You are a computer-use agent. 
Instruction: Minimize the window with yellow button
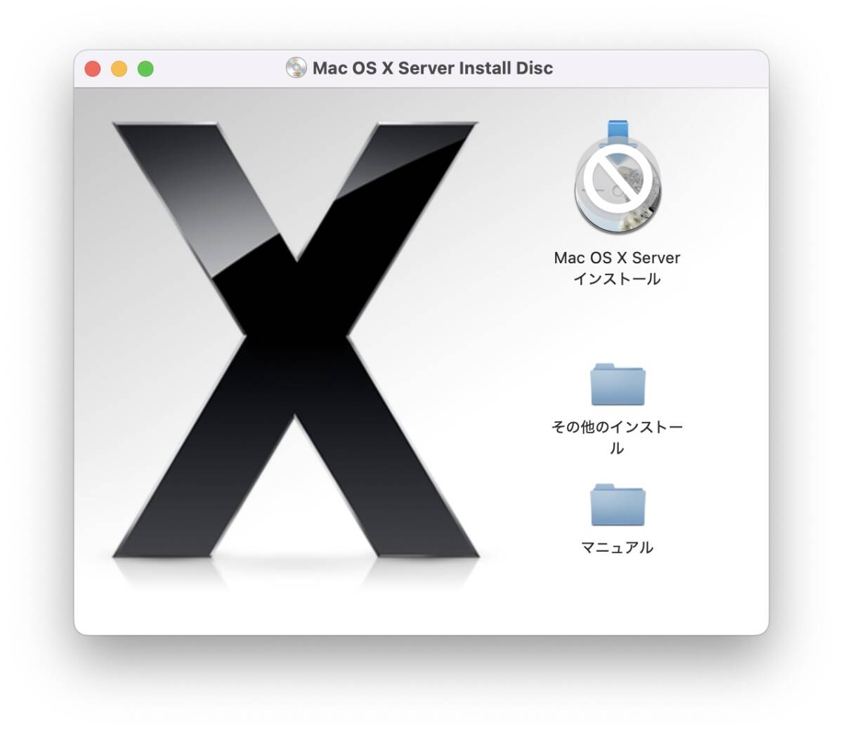pyautogui.click(x=119, y=69)
